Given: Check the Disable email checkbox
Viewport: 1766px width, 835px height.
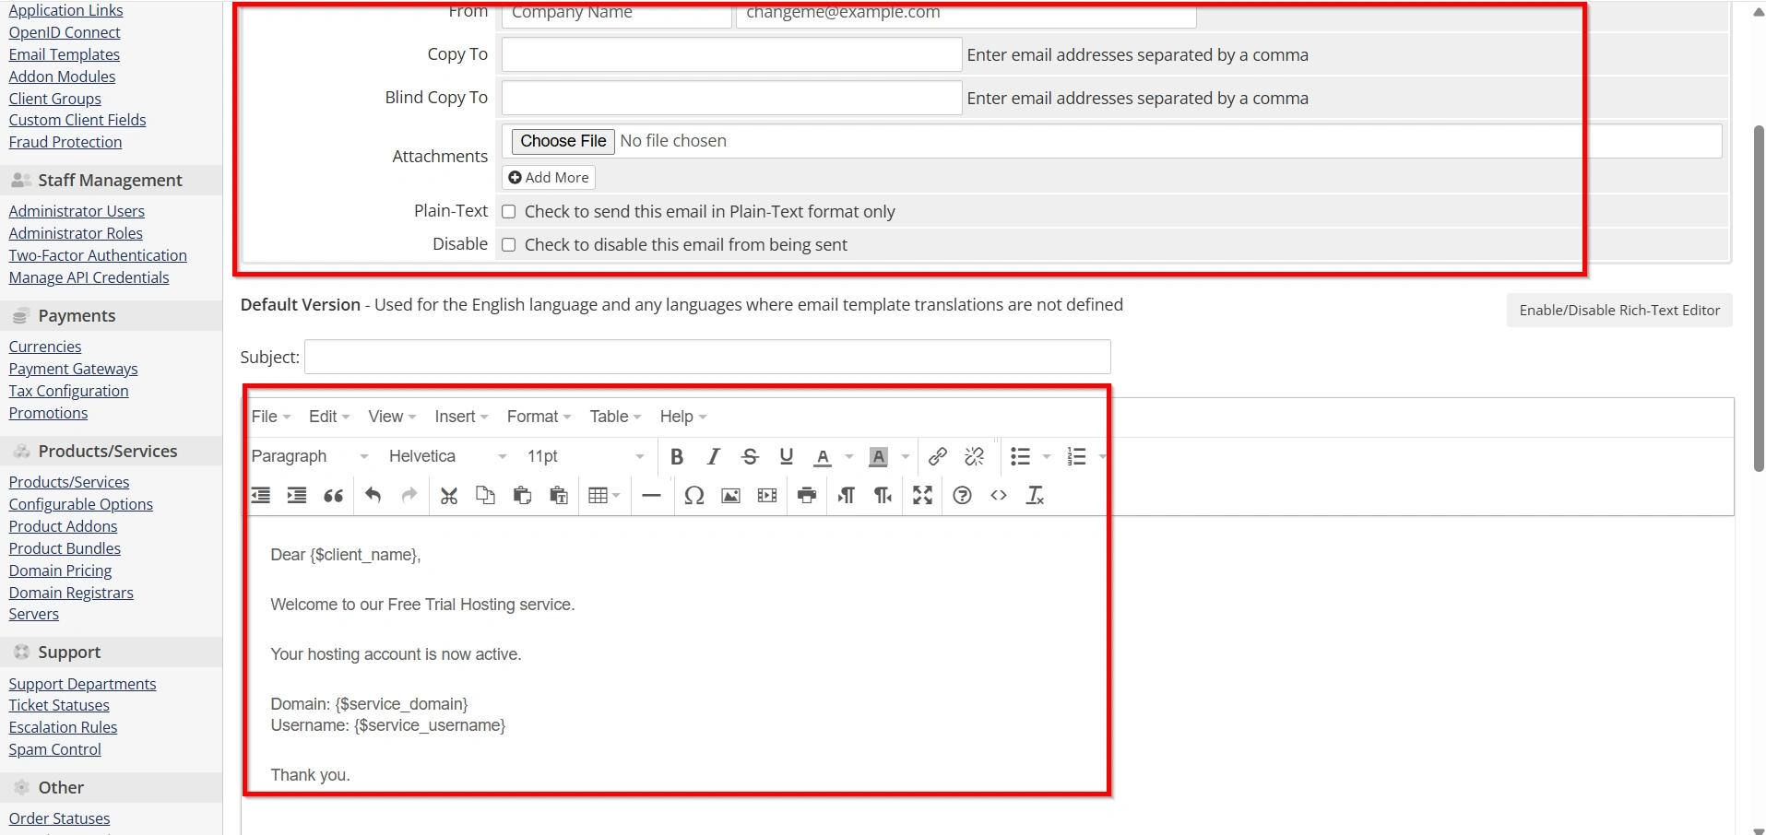Looking at the screenshot, I should [508, 245].
